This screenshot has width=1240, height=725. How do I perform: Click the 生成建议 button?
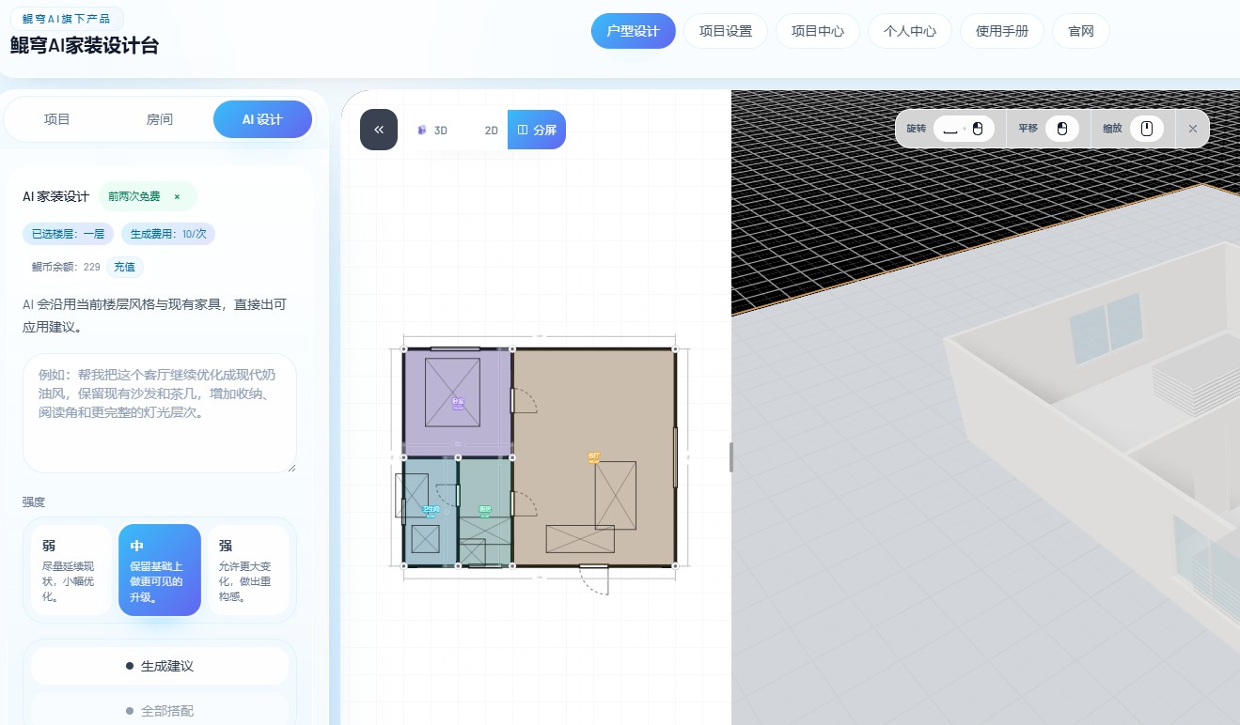pos(160,666)
